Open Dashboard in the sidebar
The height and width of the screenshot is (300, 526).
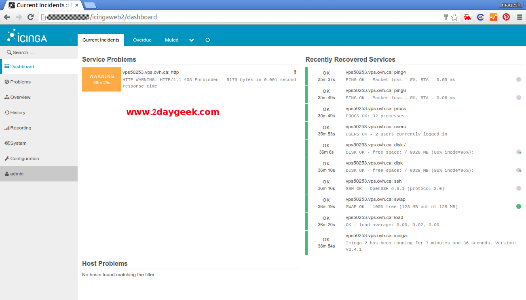pyautogui.click(x=39, y=67)
